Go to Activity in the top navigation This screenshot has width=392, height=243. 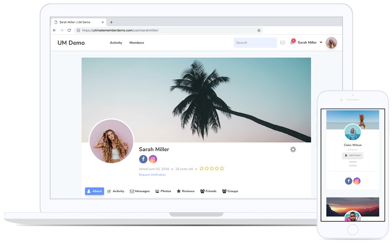[x=116, y=43]
